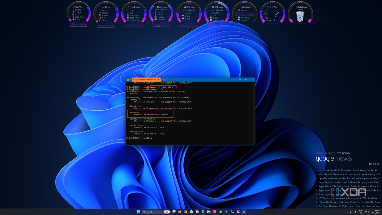Click the analog clock gadget showing 13:32
Screen dimensions: 382x215
coord(272,13)
